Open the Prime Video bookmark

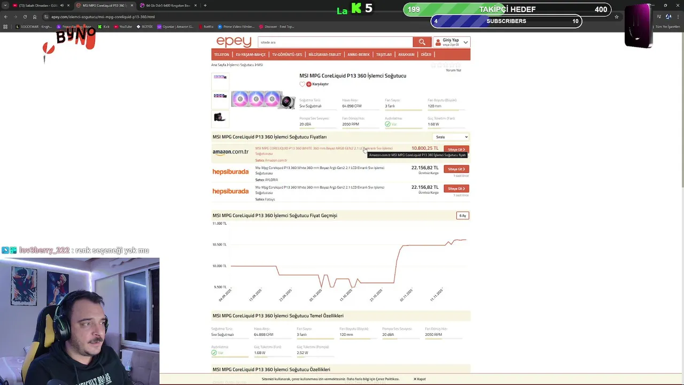click(x=236, y=26)
